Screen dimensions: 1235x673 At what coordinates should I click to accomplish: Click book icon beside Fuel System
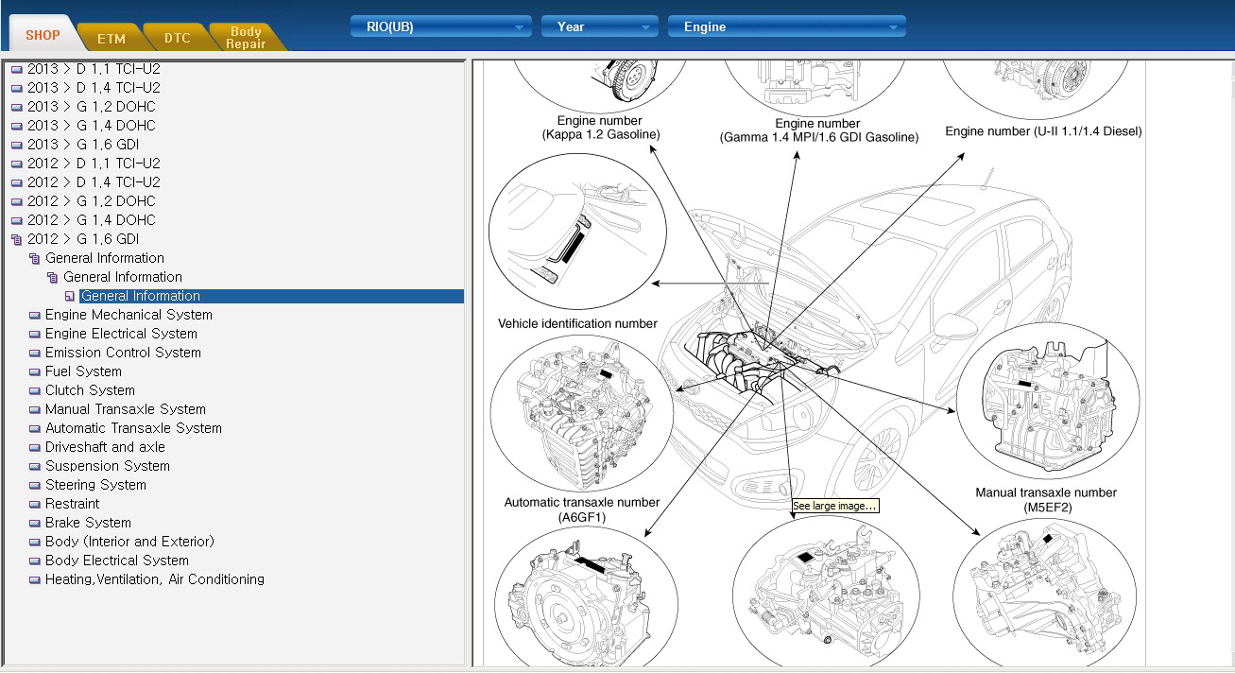(35, 371)
